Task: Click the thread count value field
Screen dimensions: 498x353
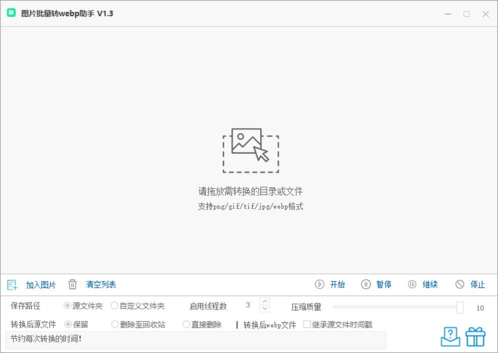Action: tap(248, 305)
